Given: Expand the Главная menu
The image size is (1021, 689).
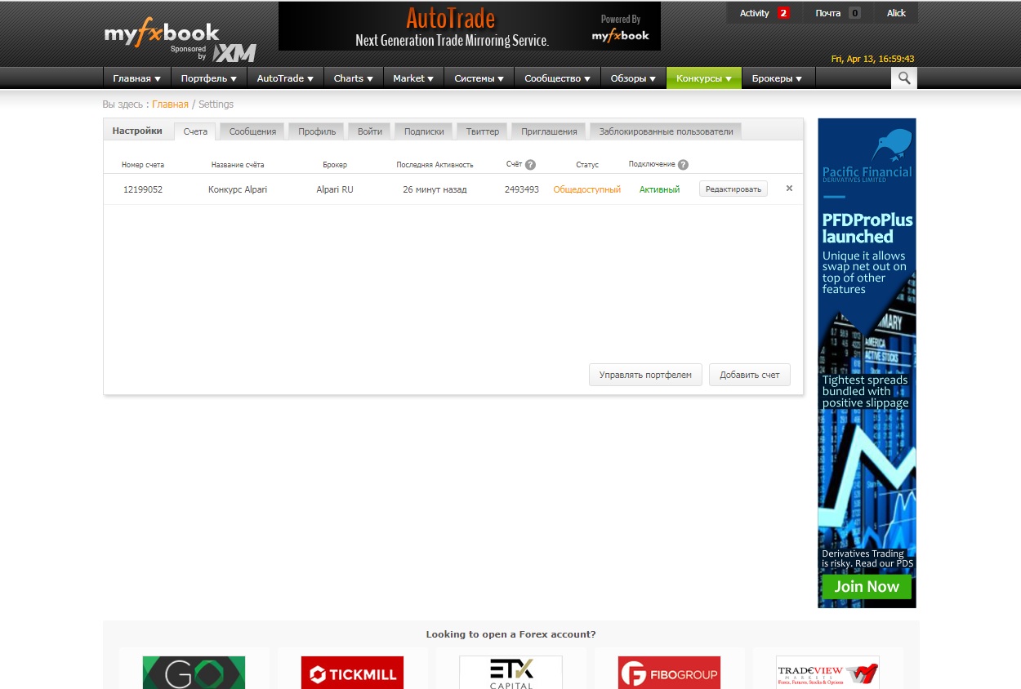Looking at the screenshot, I should click(x=136, y=78).
